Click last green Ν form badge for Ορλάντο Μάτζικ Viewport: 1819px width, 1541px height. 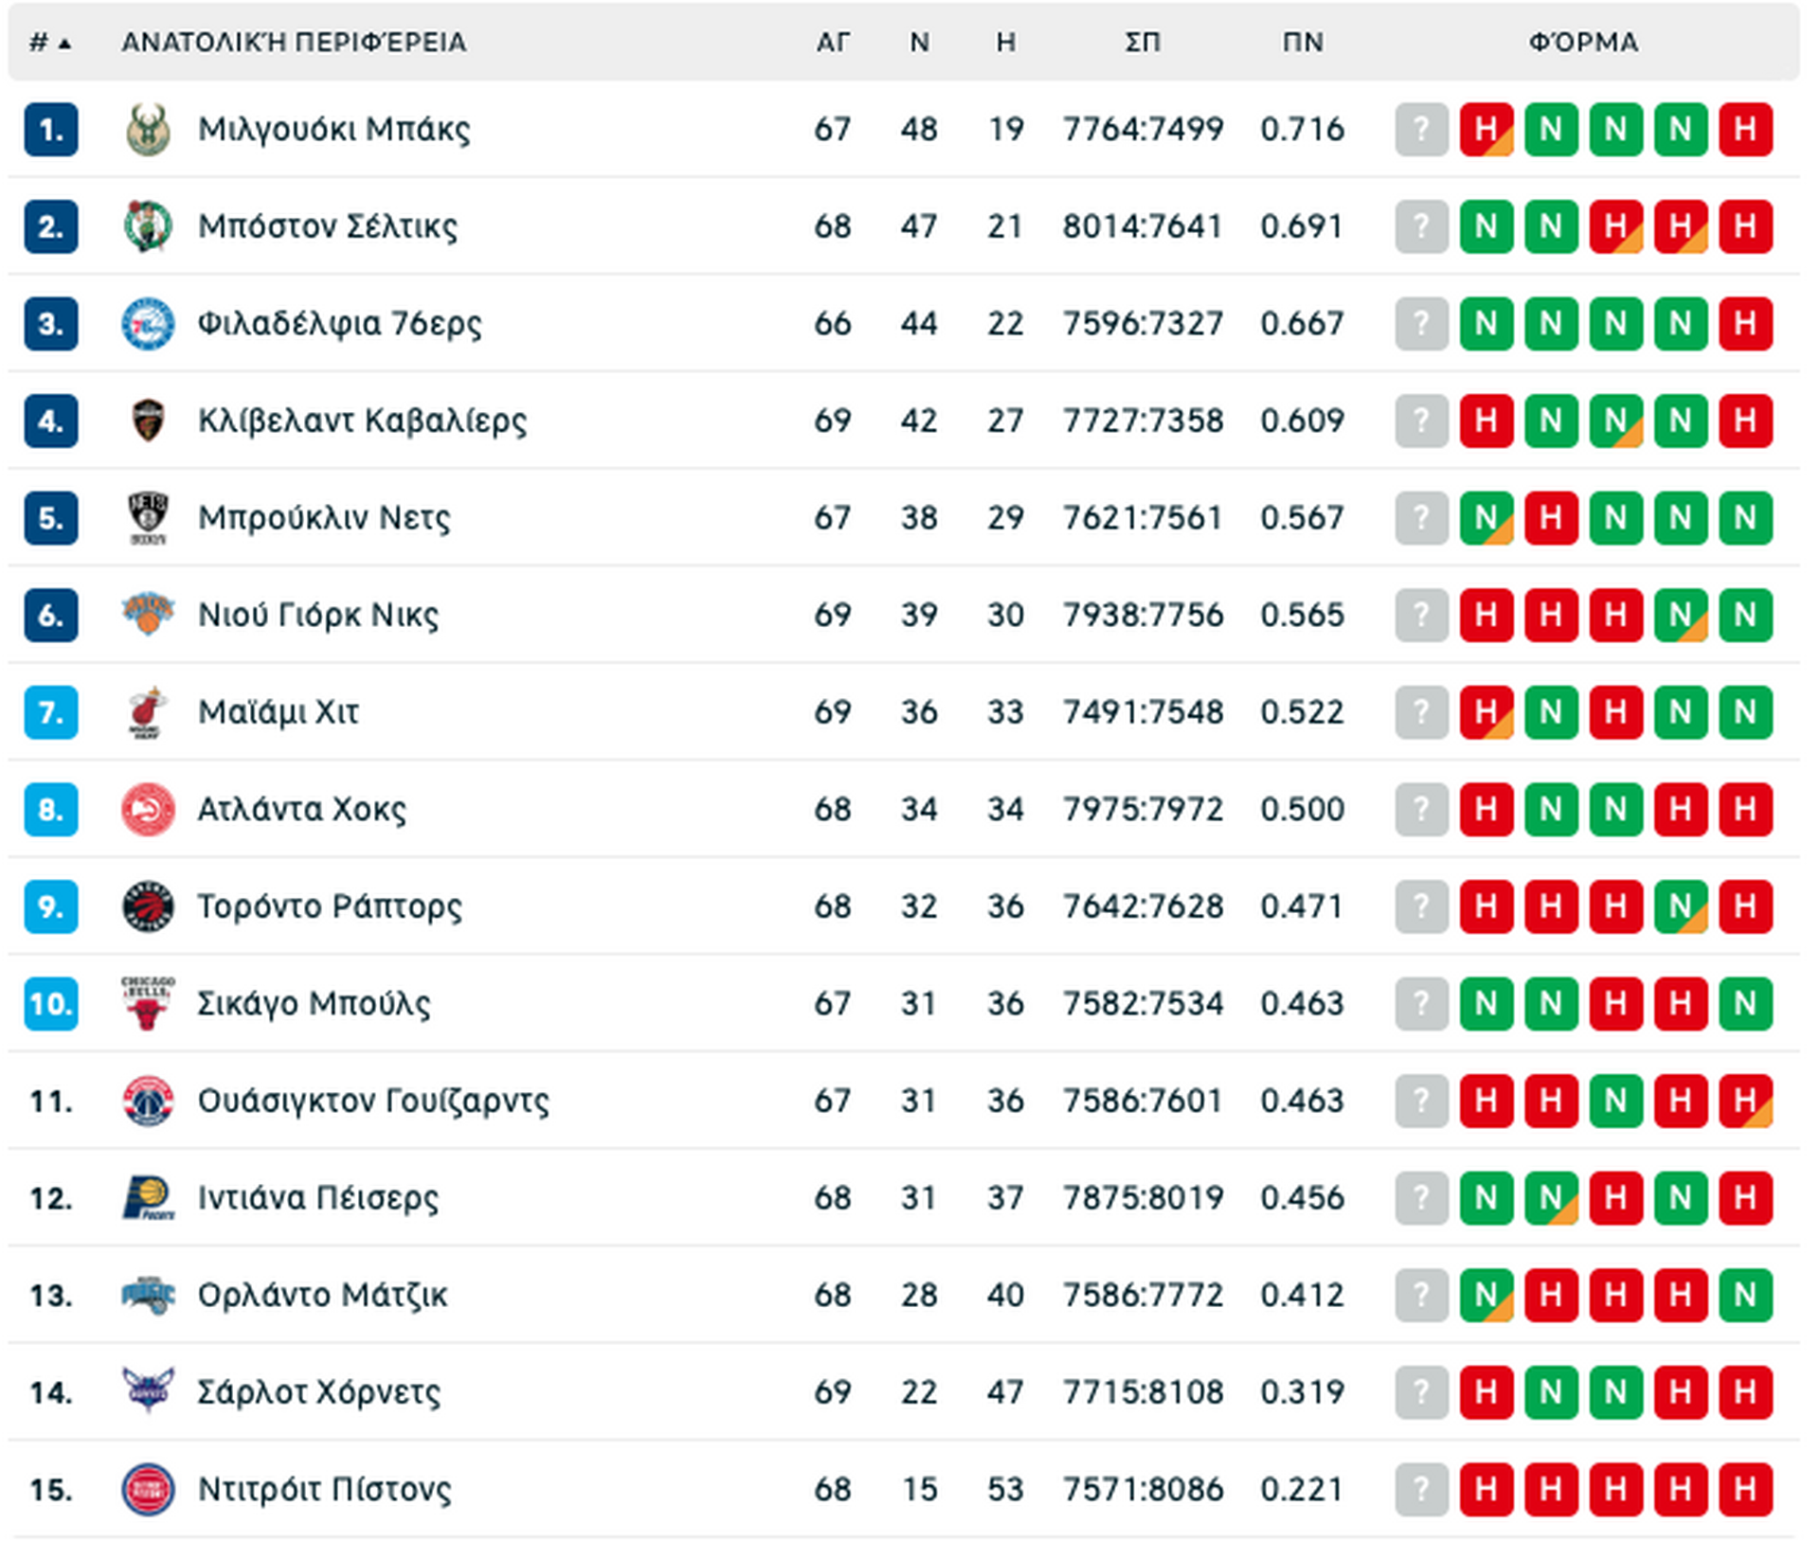coord(1745,1295)
